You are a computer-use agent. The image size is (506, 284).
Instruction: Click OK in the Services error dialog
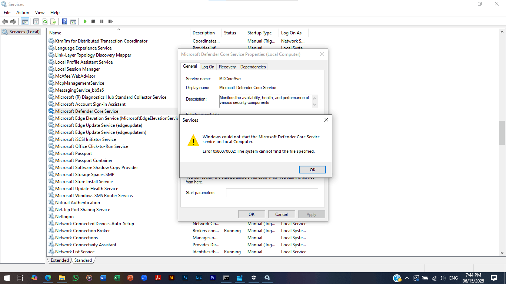[x=312, y=169]
